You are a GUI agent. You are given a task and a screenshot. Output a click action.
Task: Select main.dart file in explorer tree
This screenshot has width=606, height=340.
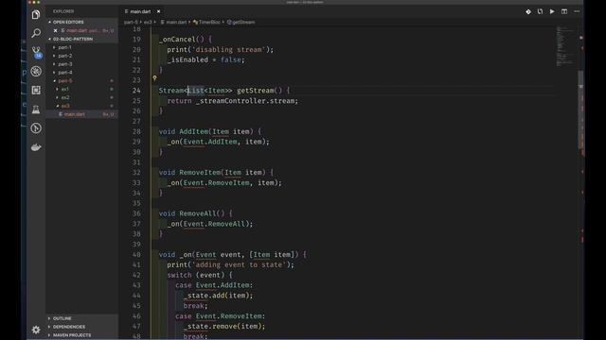point(74,114)
